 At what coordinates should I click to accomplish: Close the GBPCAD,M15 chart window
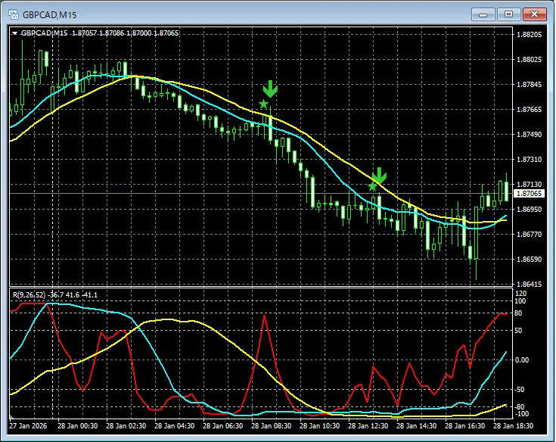pos(534,14)
